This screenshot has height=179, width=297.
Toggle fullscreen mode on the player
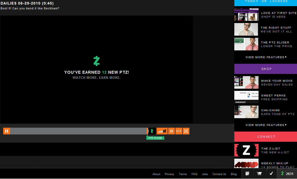click(x=186, y=131)
